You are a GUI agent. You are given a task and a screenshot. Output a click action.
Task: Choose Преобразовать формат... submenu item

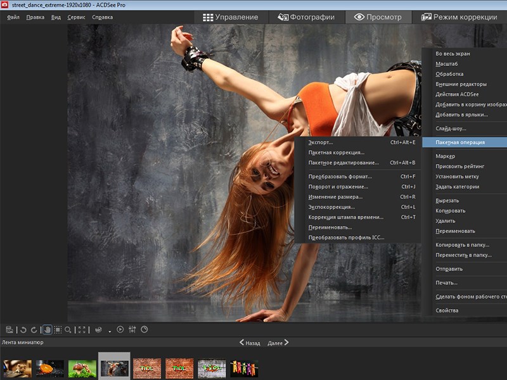point(358,177)
